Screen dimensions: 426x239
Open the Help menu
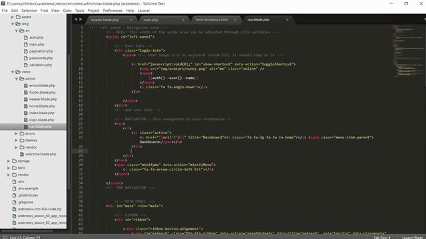pyautogui.click(x=130, y=11)
